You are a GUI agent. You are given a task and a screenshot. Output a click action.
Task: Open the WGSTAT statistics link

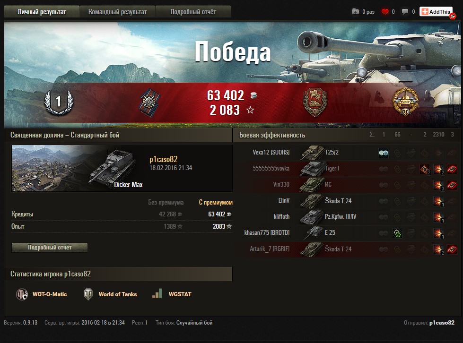(172, 294)
